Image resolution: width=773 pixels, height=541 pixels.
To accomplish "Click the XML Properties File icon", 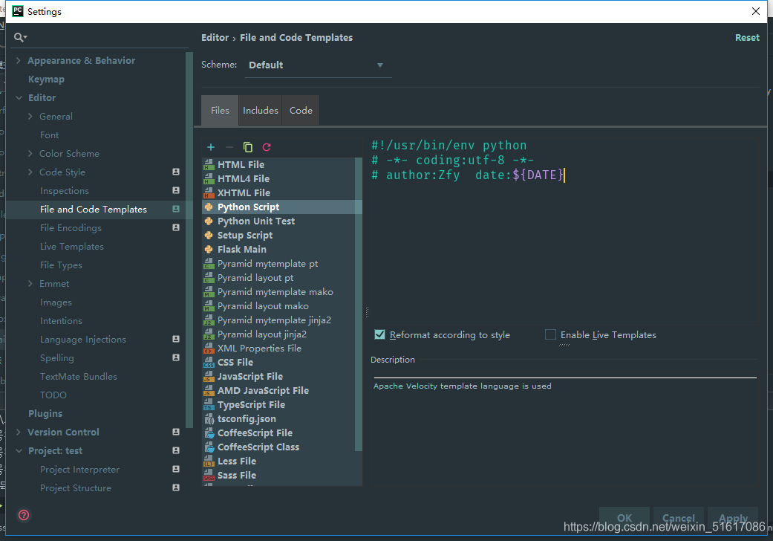I will pyautogui.click(x=209, y=349).
